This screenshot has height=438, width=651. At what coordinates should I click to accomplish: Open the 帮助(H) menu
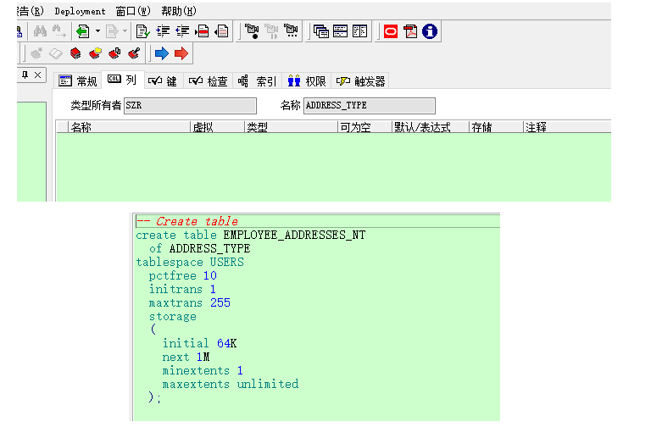pyautogui.click(x=178, y=11)
